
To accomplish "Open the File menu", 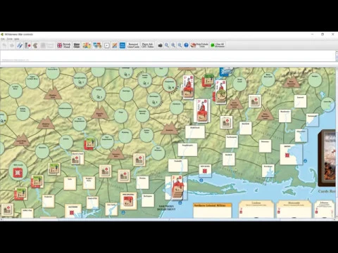I will (x=3, y=39).
